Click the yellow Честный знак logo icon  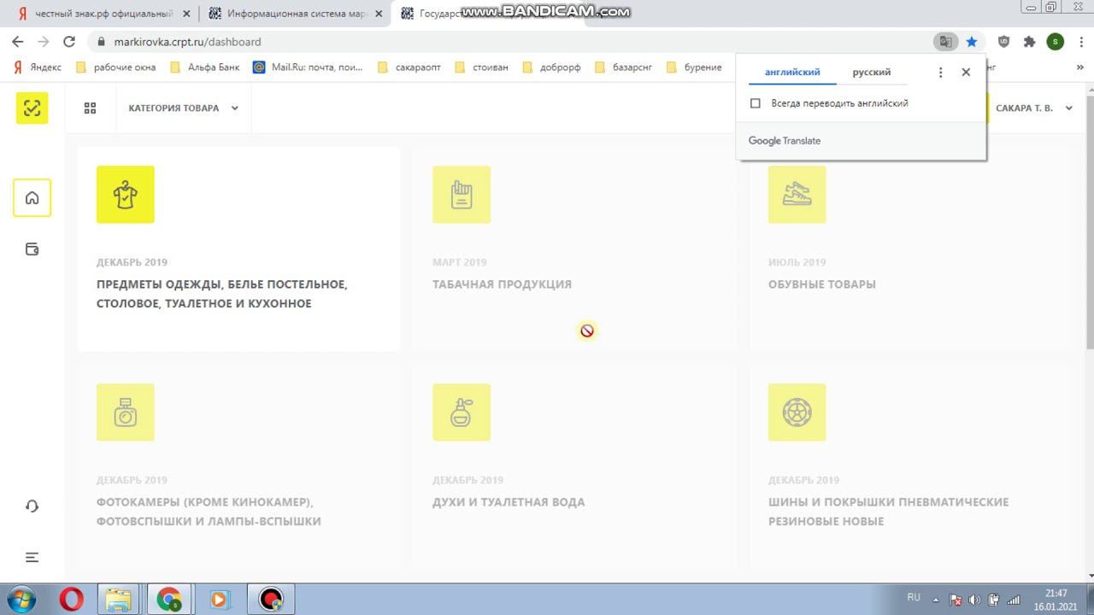[x=32, y=108]
